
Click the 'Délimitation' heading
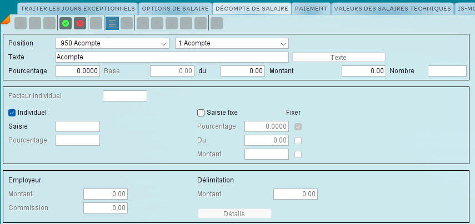coord(216,180)
